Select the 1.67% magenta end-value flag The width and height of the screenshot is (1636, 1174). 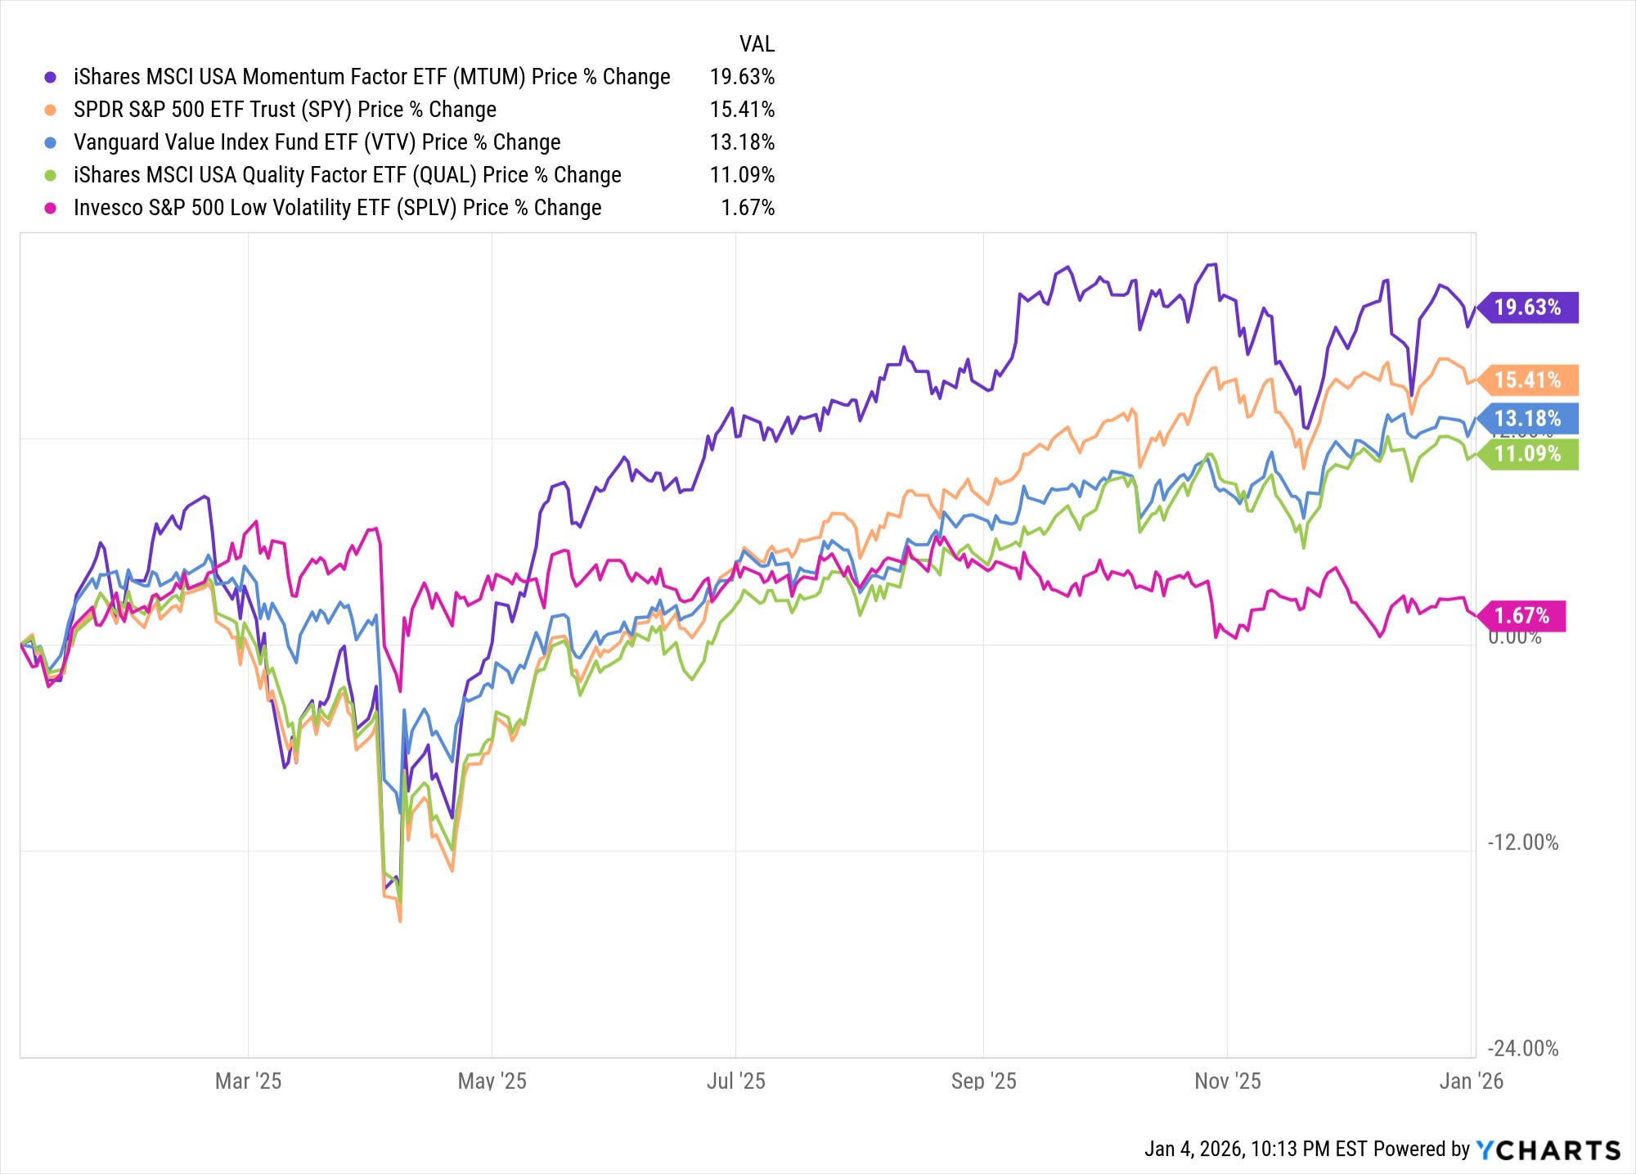pos(1521,615)
